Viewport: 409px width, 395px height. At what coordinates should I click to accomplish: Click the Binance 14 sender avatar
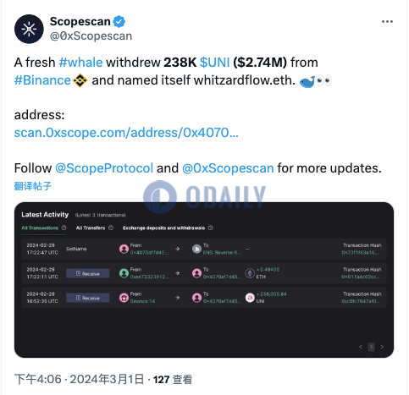(x=124, y=298)
